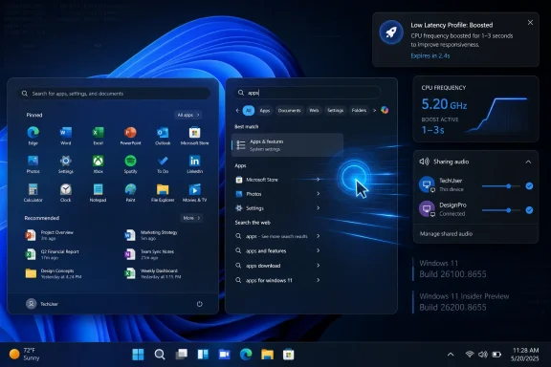The height and width of the screenshot is (367, 551).
Task: Launch LinkedIn pinned app
Action: coord(195,161)
